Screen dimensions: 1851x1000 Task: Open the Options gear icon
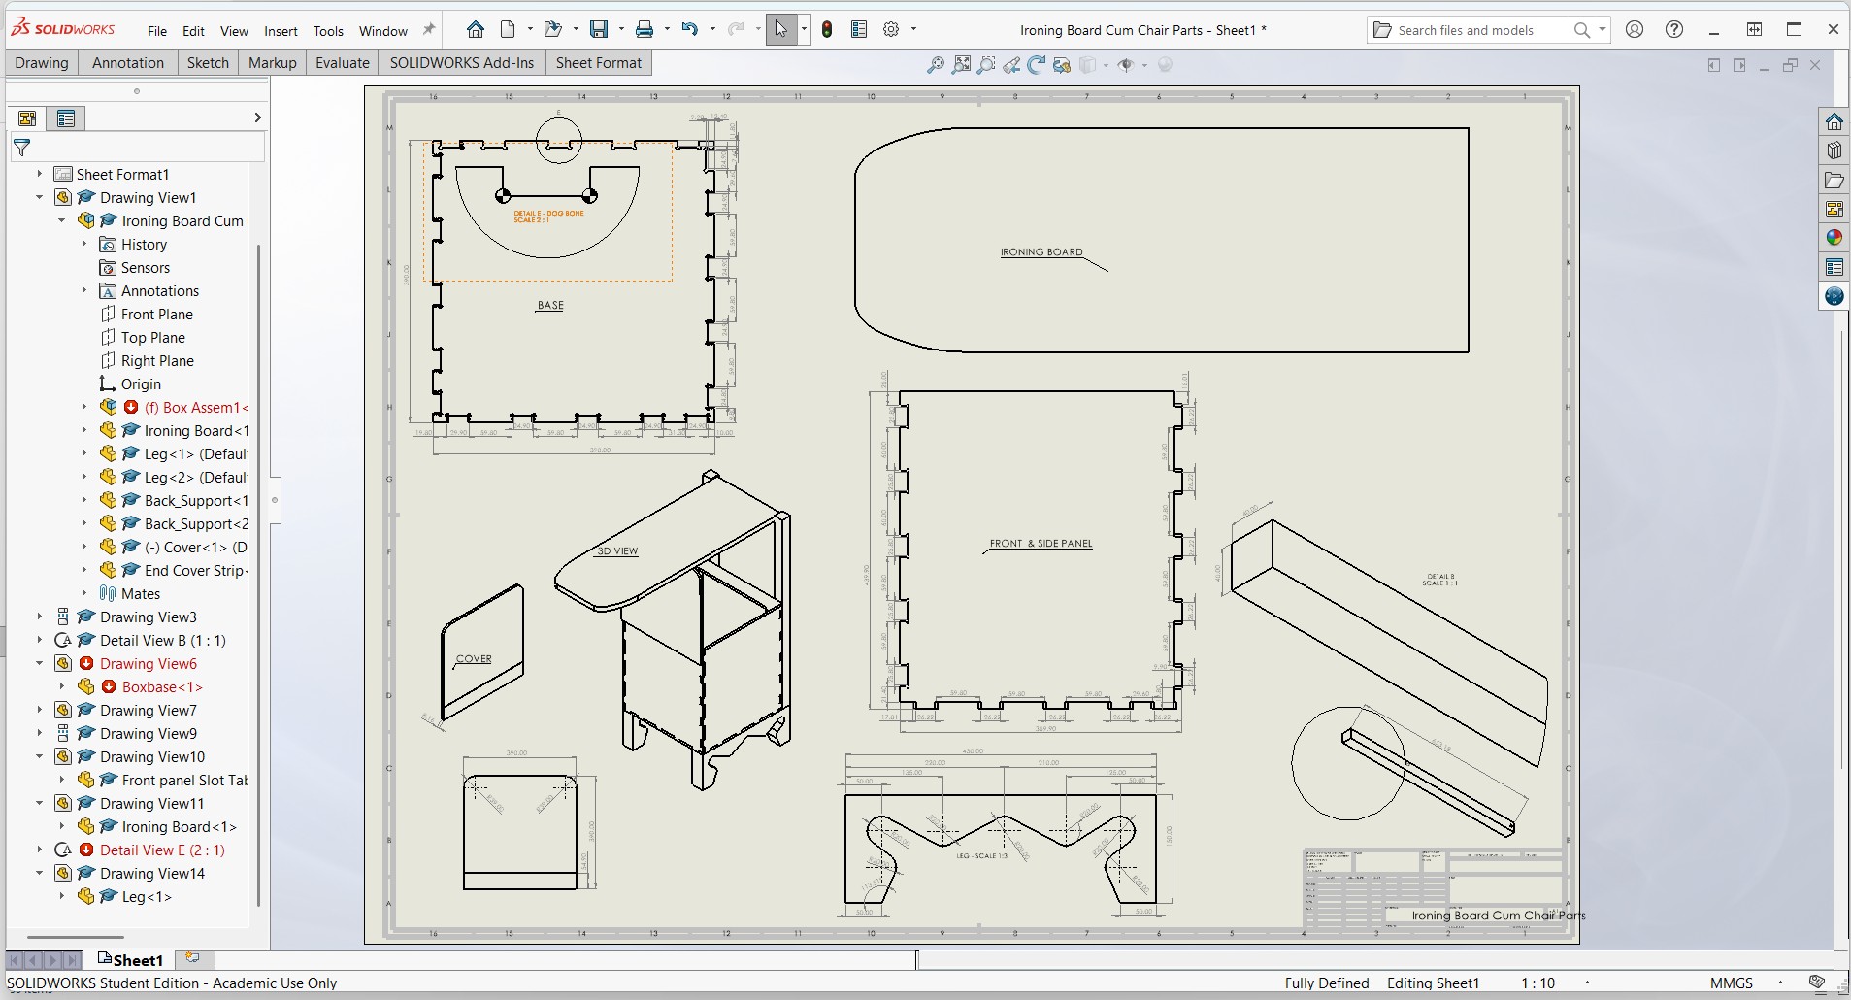click(891, 30)
